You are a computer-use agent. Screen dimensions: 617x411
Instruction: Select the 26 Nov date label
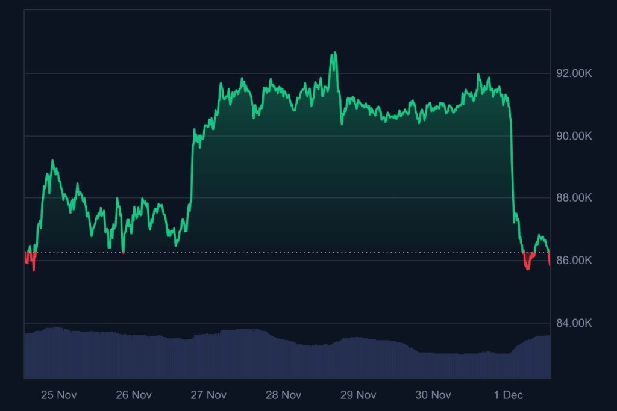coord(133,395)
